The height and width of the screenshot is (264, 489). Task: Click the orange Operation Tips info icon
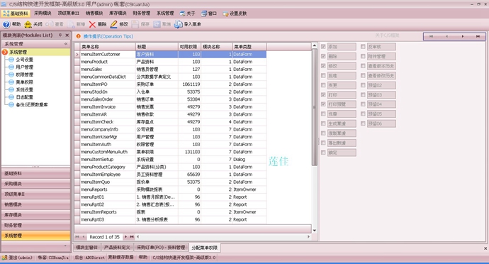point(78,36)
